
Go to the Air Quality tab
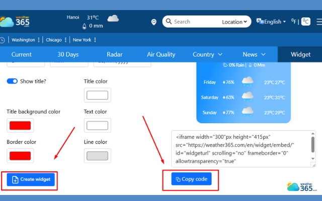coord(161,54)
